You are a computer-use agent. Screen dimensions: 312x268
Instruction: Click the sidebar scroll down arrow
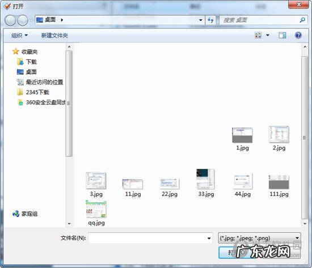[x=69, y=223]
